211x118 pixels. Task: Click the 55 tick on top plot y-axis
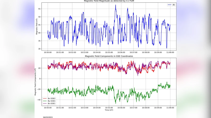40,9
